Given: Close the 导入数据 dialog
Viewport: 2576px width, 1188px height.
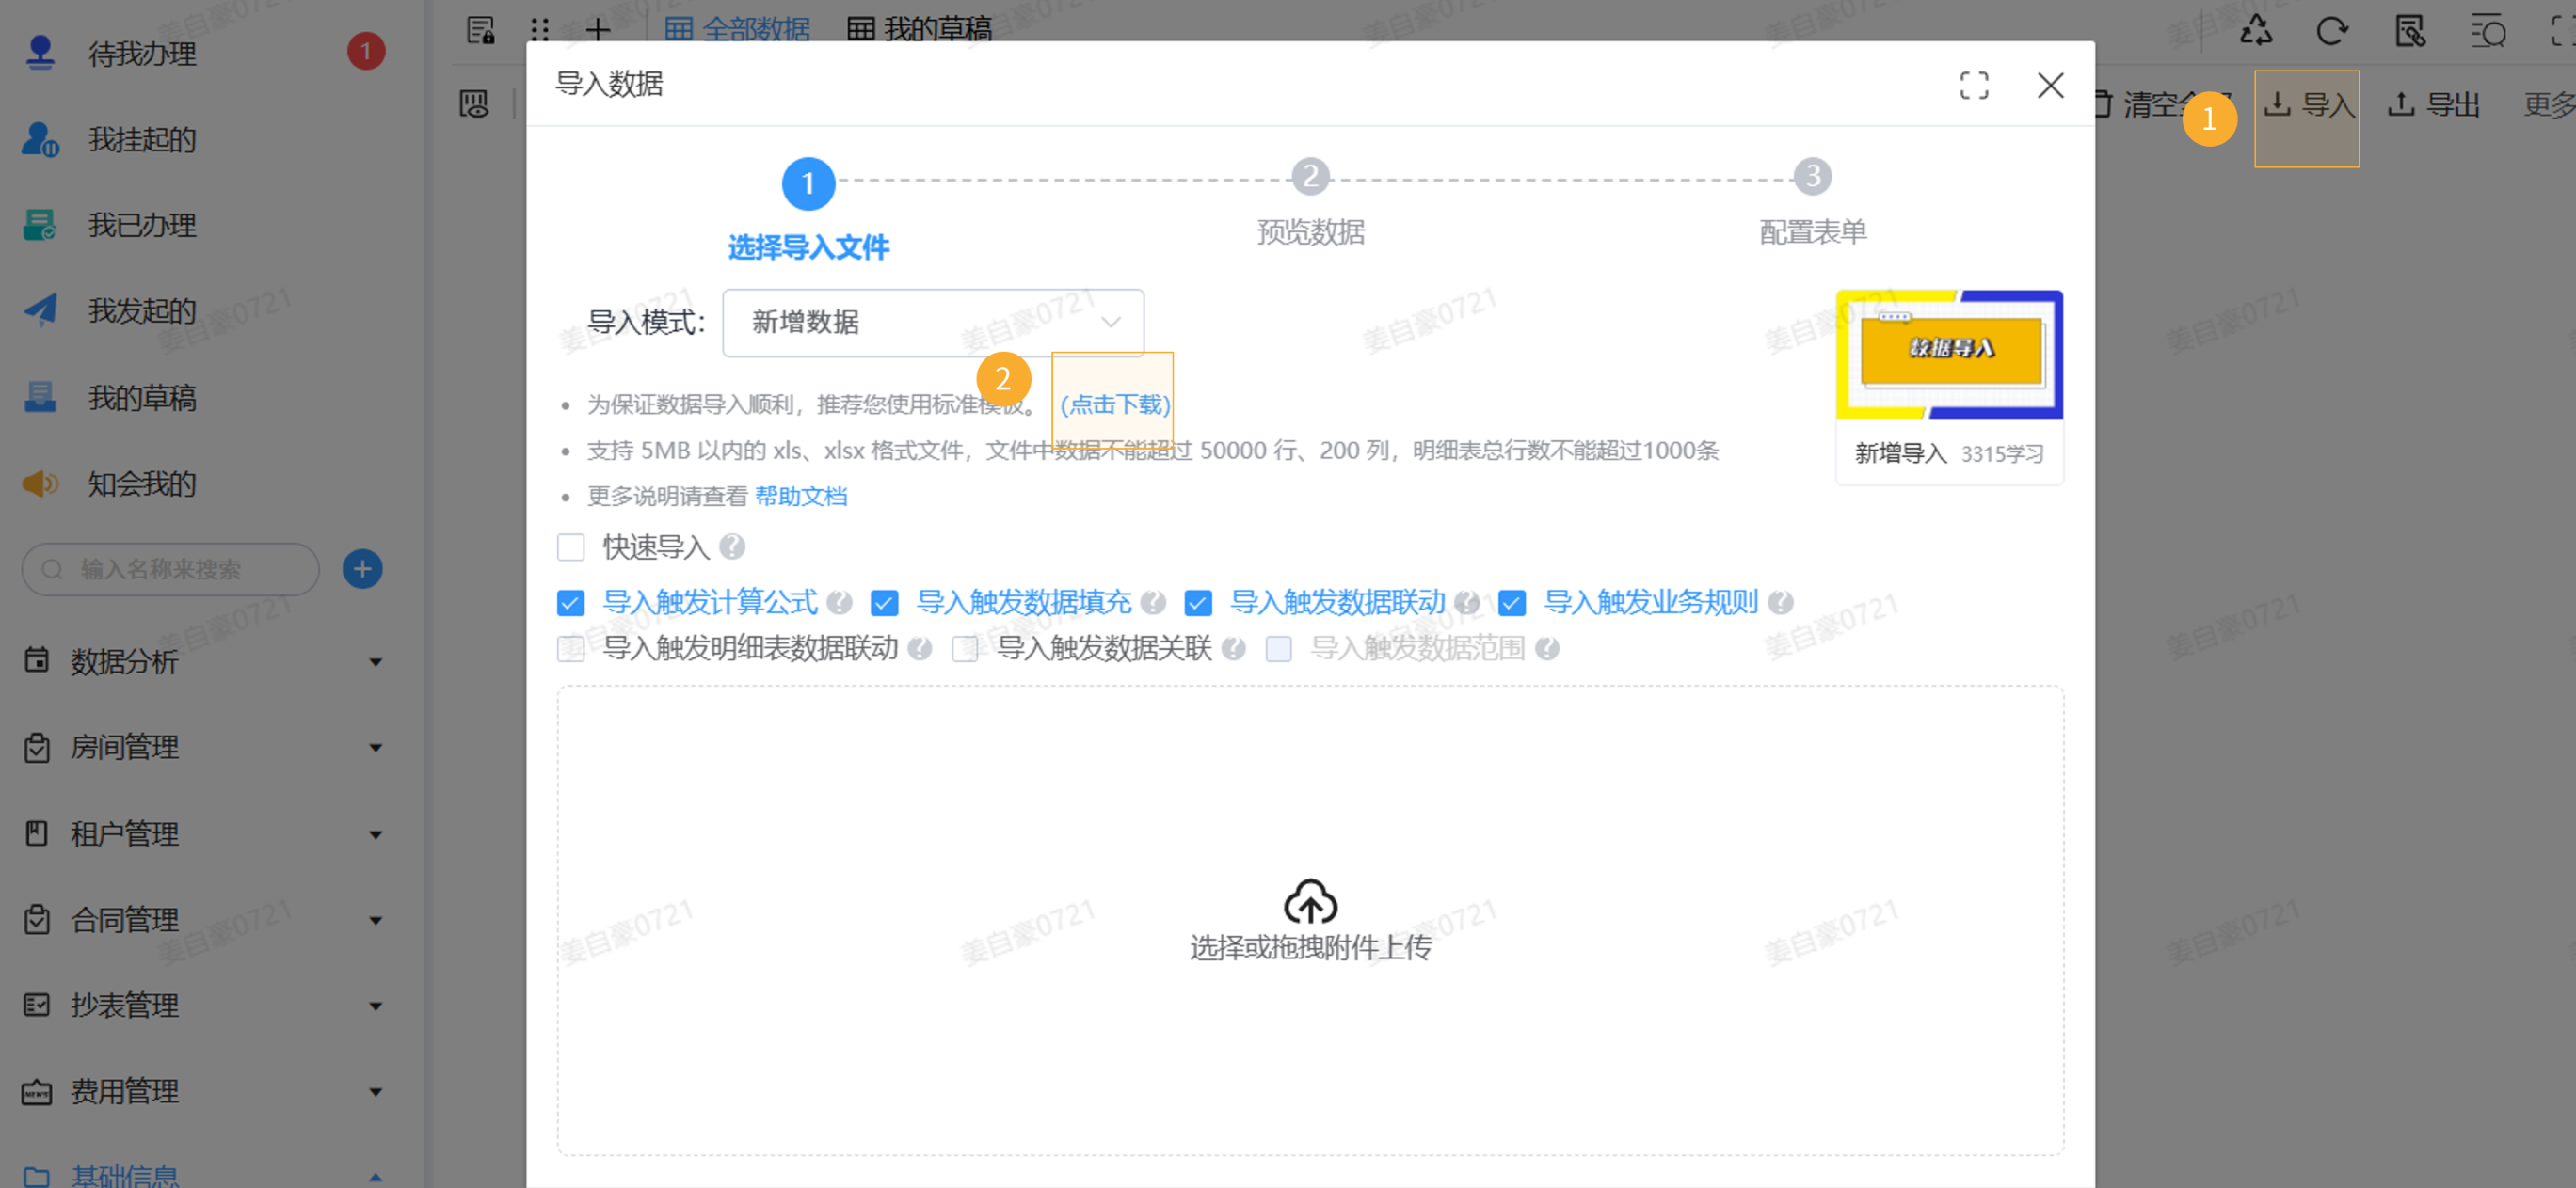Looking at the screenshot, I should point(2051,85).
